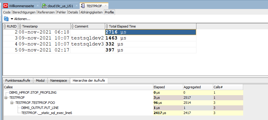Click the Calls# column header
Viewport: 268px width, 120px height.
228,87
